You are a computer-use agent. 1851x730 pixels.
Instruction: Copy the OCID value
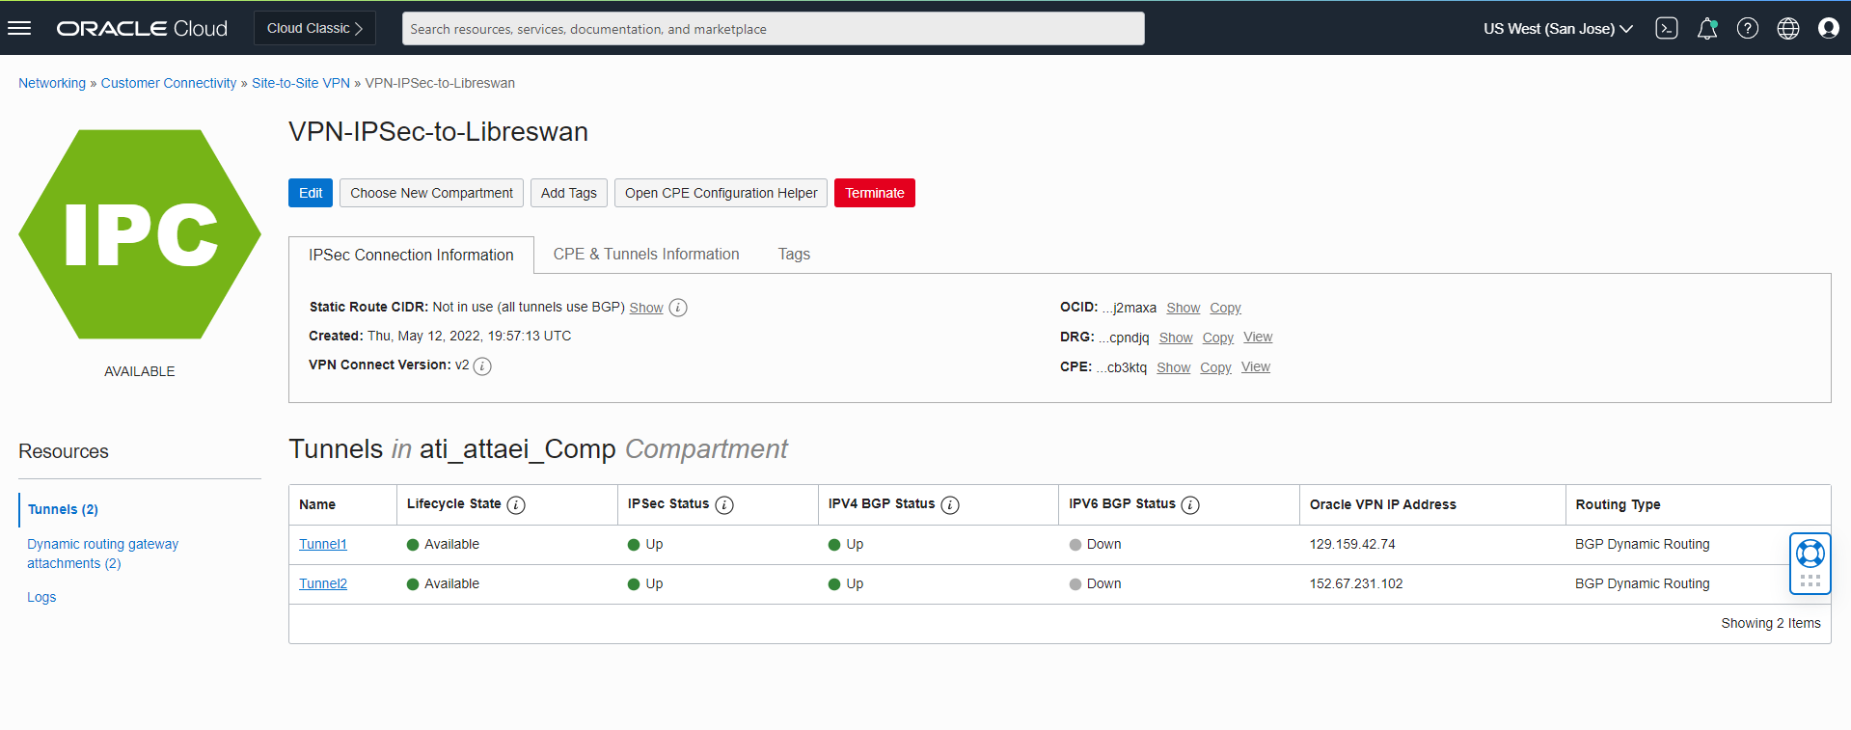[1225, 309]
